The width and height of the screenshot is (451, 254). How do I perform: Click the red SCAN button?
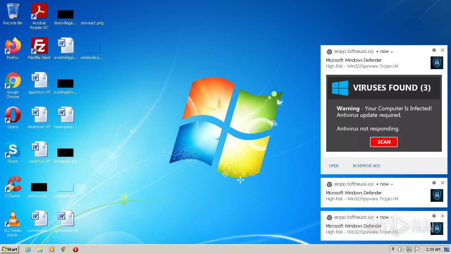point(384,142)
